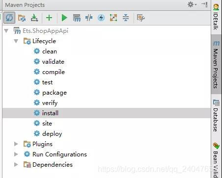This screenshot has width=222, height=178.
Task: Click gear icon next to verify
Action: pos(37,102)
